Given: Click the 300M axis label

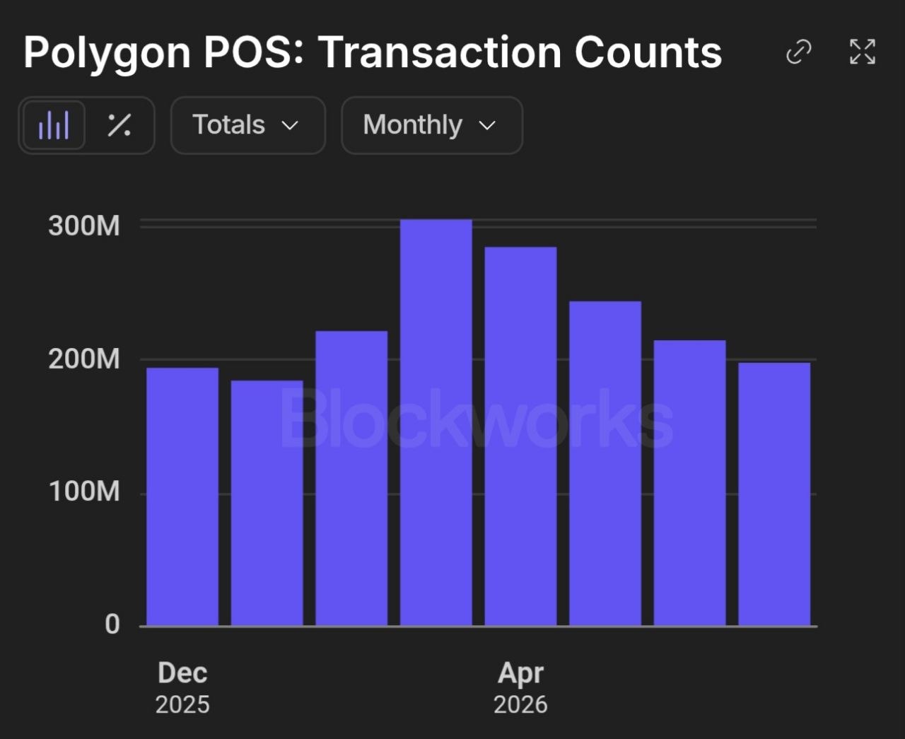Looking at the screenshot, I should (x=84, y=226).
